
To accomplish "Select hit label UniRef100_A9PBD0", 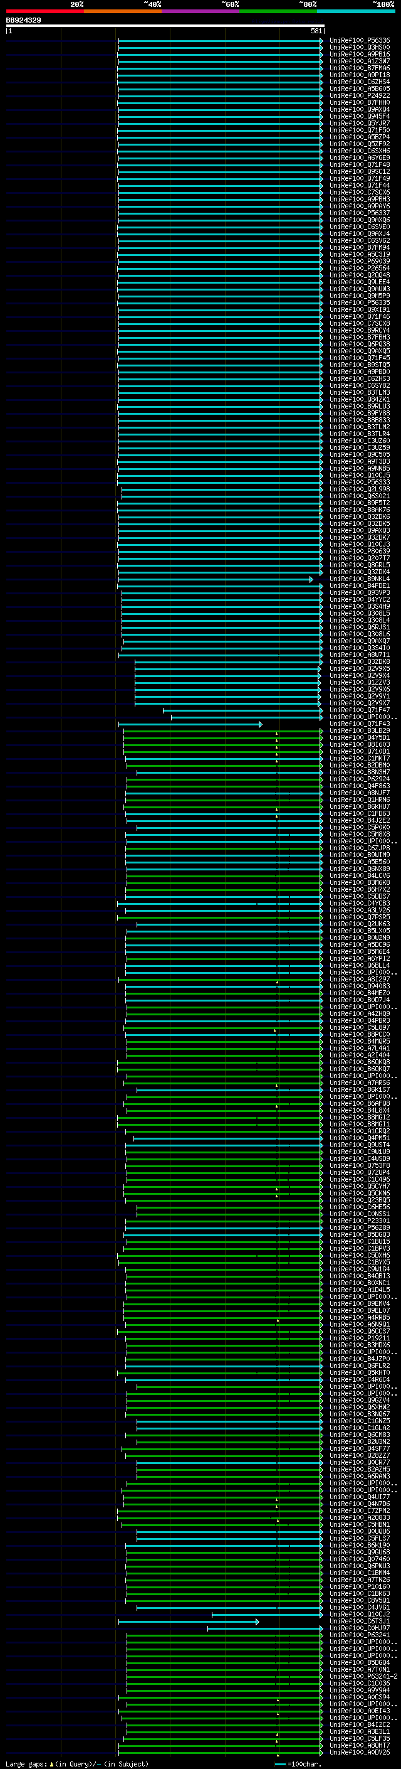I will pos(360,372).
